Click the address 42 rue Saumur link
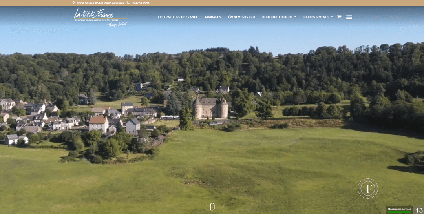This screenshot has height=214, width=424. pyautogui.click(x=100, y=3)
